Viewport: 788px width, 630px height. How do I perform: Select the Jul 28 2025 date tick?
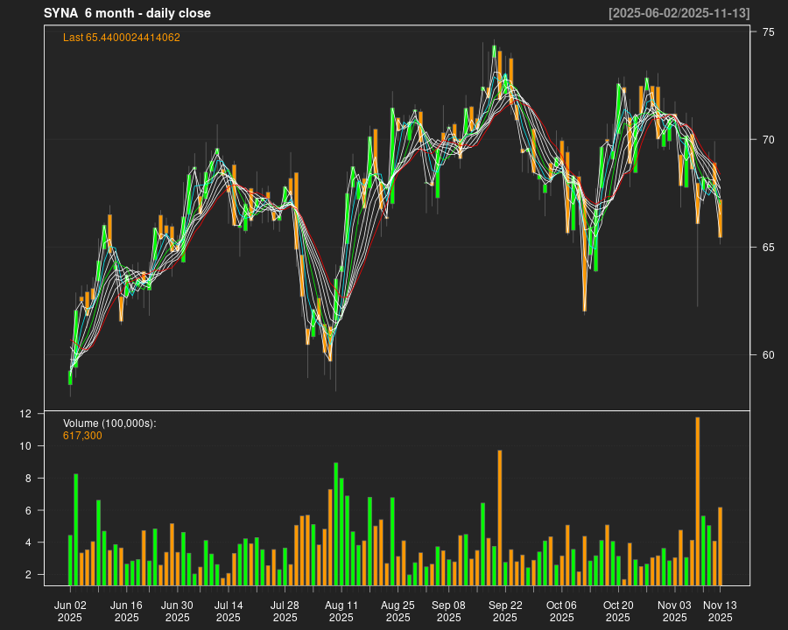tap(285, 611)
